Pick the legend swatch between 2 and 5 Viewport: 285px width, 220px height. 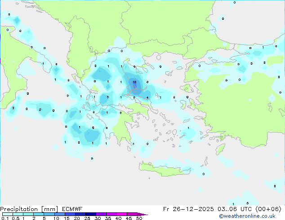[39, 214]
